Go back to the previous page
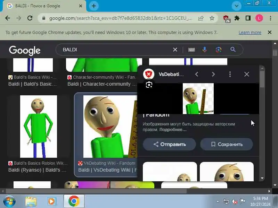The image size is (278, 208). click(x=8, y=18)
